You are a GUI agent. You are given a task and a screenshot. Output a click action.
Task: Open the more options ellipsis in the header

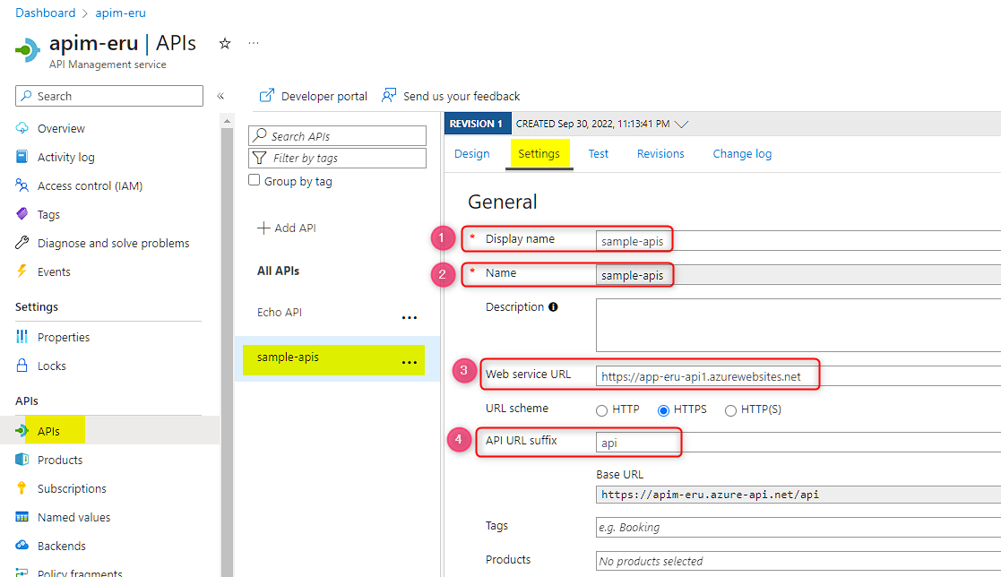[254, 43]
